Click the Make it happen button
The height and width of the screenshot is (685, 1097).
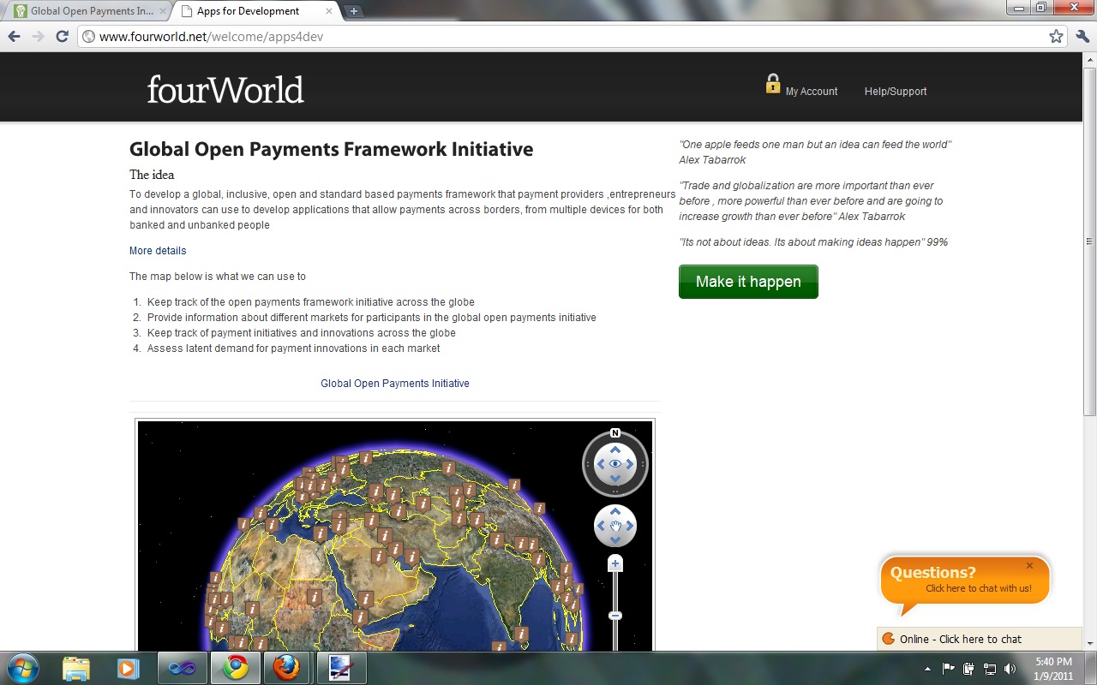748,282
